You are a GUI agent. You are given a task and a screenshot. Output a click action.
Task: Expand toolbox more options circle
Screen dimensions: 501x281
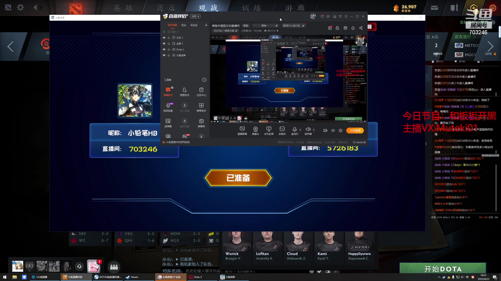tap(204, 80)
